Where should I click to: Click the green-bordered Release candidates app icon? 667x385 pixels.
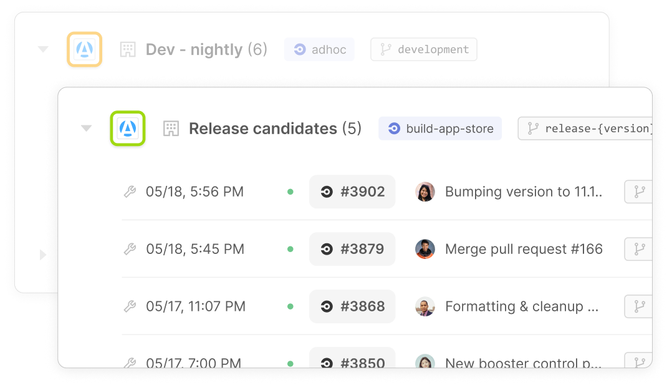coord(128,129)
